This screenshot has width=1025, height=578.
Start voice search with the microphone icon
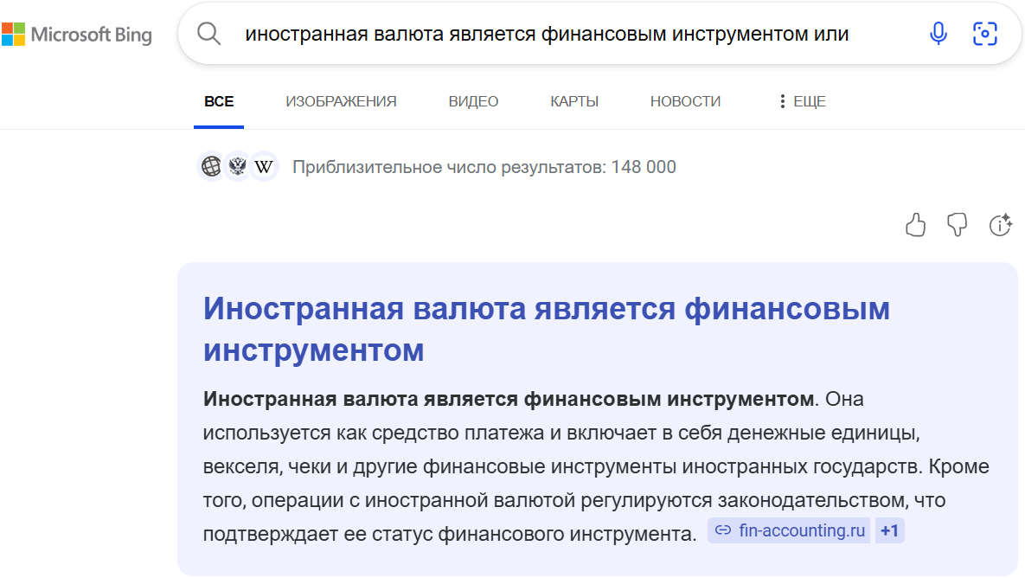coord(938,33)
